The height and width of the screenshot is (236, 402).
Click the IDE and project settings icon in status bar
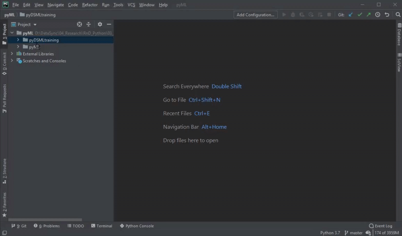368,233
